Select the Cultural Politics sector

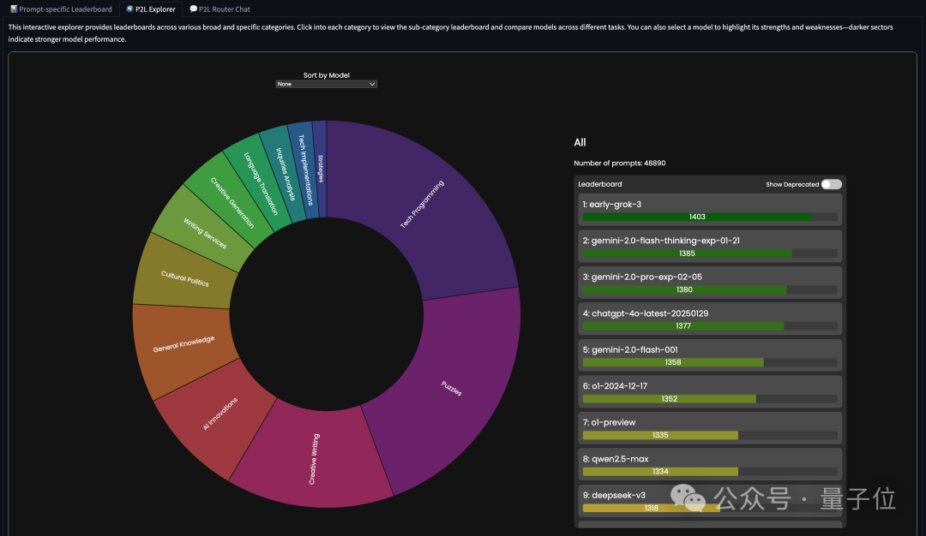[x=185, y=278]
